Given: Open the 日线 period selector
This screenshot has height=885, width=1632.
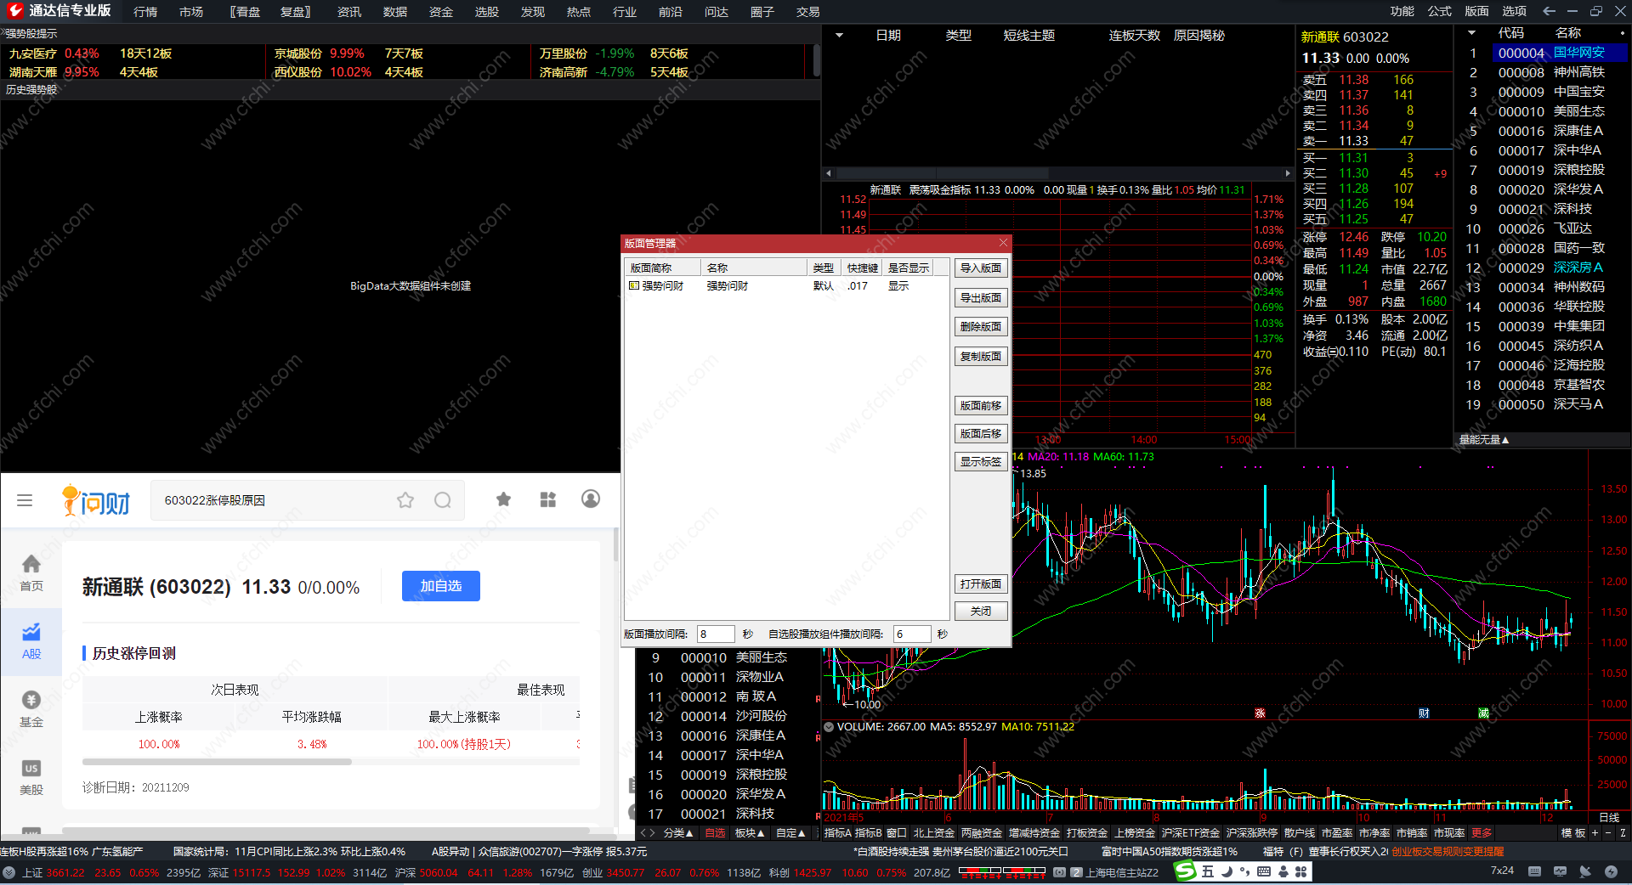Looking at the screenshot, I should coord(1609,817).
